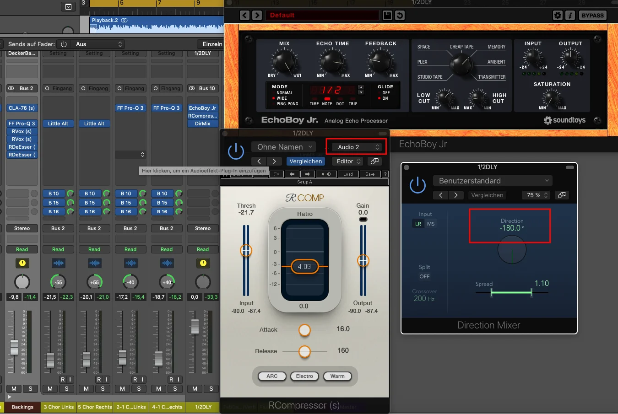Screen dimensions: 618x414
Task: Toggle Direction Mixer window power button
Action: (417, 185)
